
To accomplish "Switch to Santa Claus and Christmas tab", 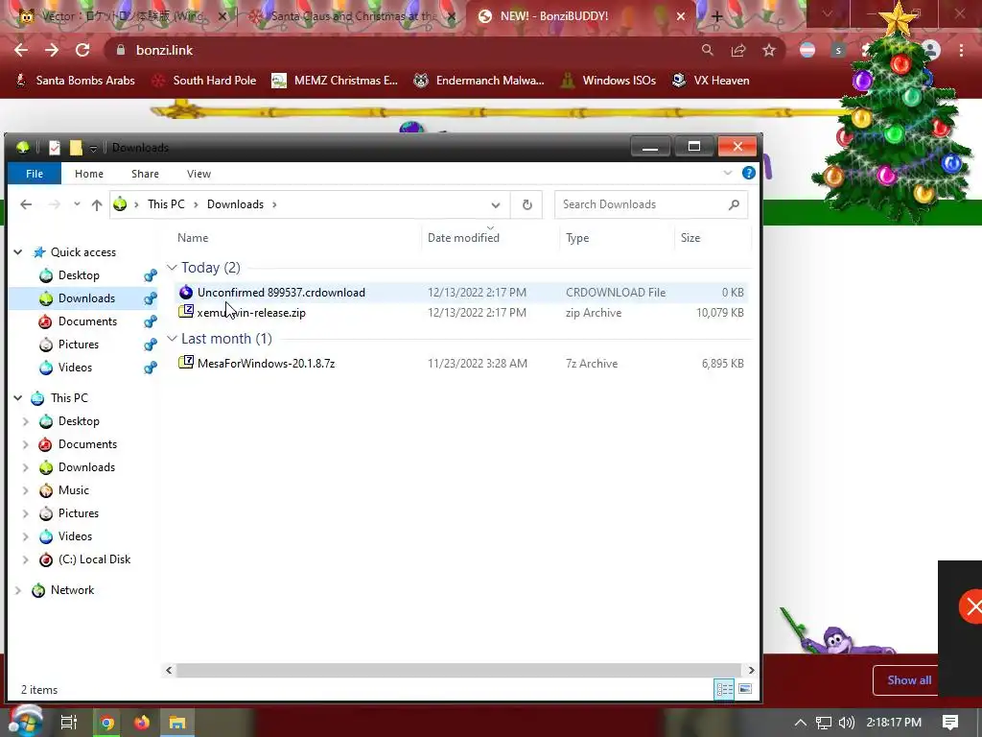I will coord(354,17).
